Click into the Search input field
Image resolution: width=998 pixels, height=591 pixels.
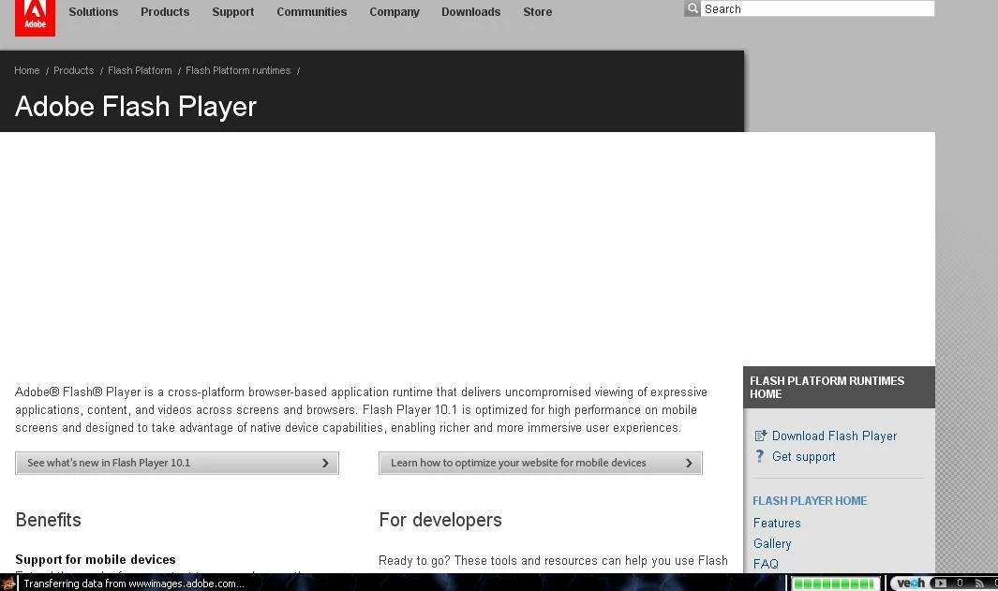[x=818, y=8]
